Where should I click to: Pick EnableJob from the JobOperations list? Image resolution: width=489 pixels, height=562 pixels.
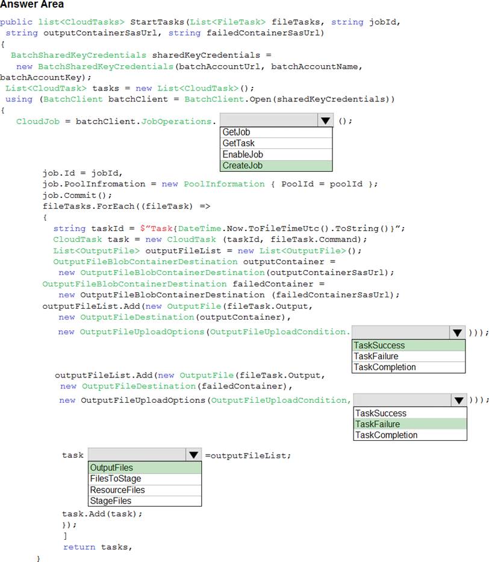[276, 154]
